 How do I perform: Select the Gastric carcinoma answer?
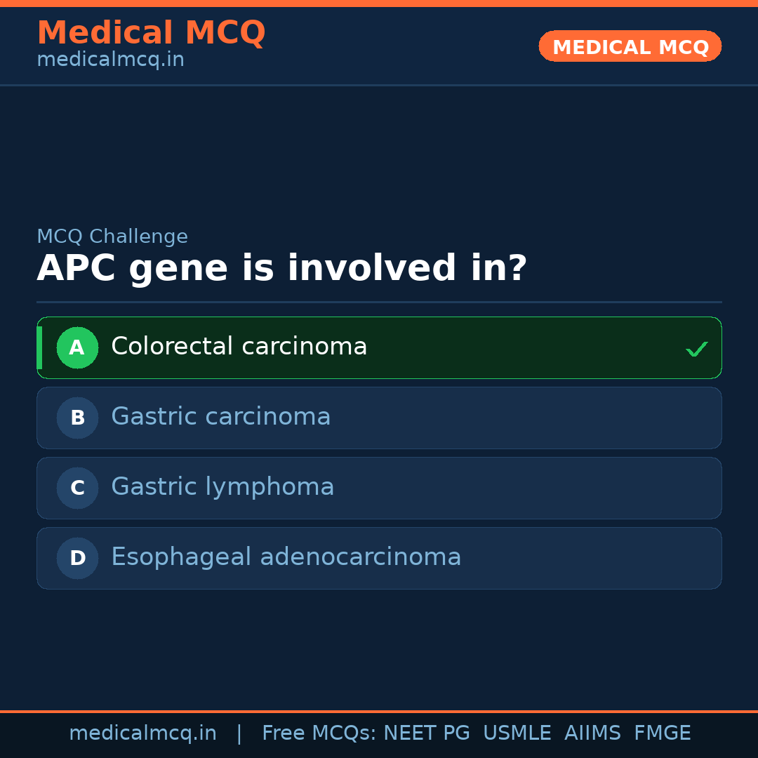click(x=220, y=417)
